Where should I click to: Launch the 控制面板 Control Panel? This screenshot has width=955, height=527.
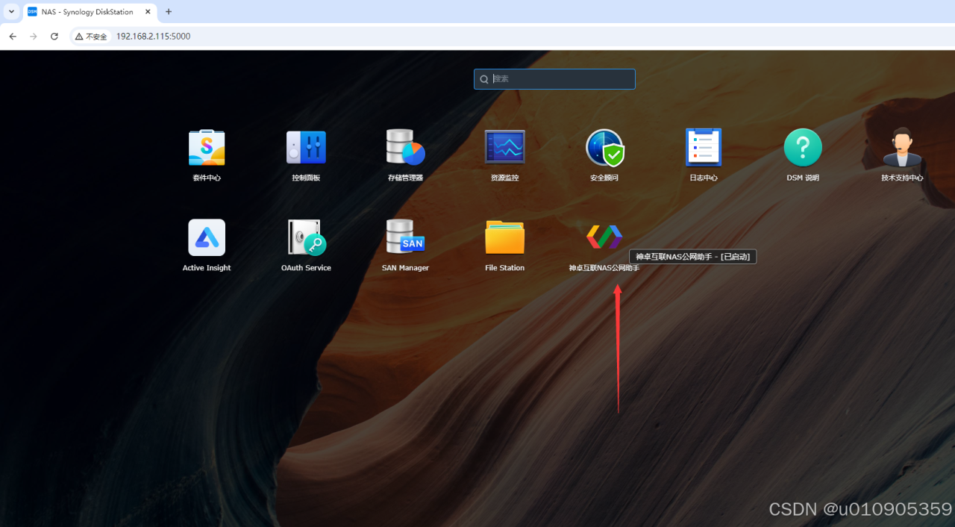tap(306, 148)
